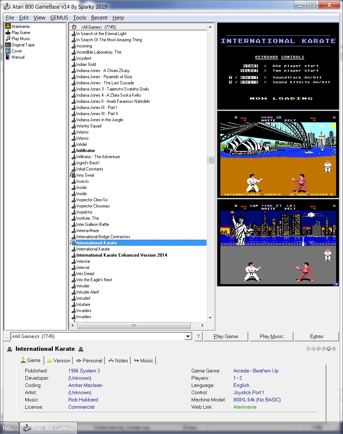Click the IB circular icon in details header
This screenshot has height=434, width=343.
334,349
